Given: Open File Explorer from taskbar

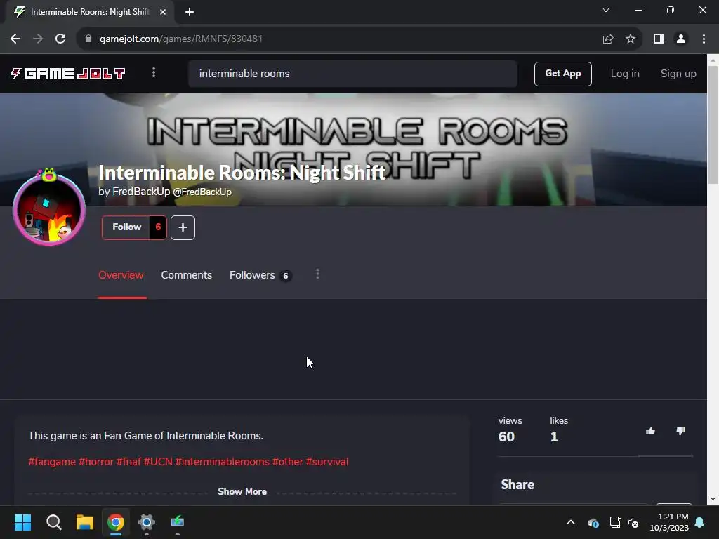Looking at the screenshot, I should click(85, 522).
